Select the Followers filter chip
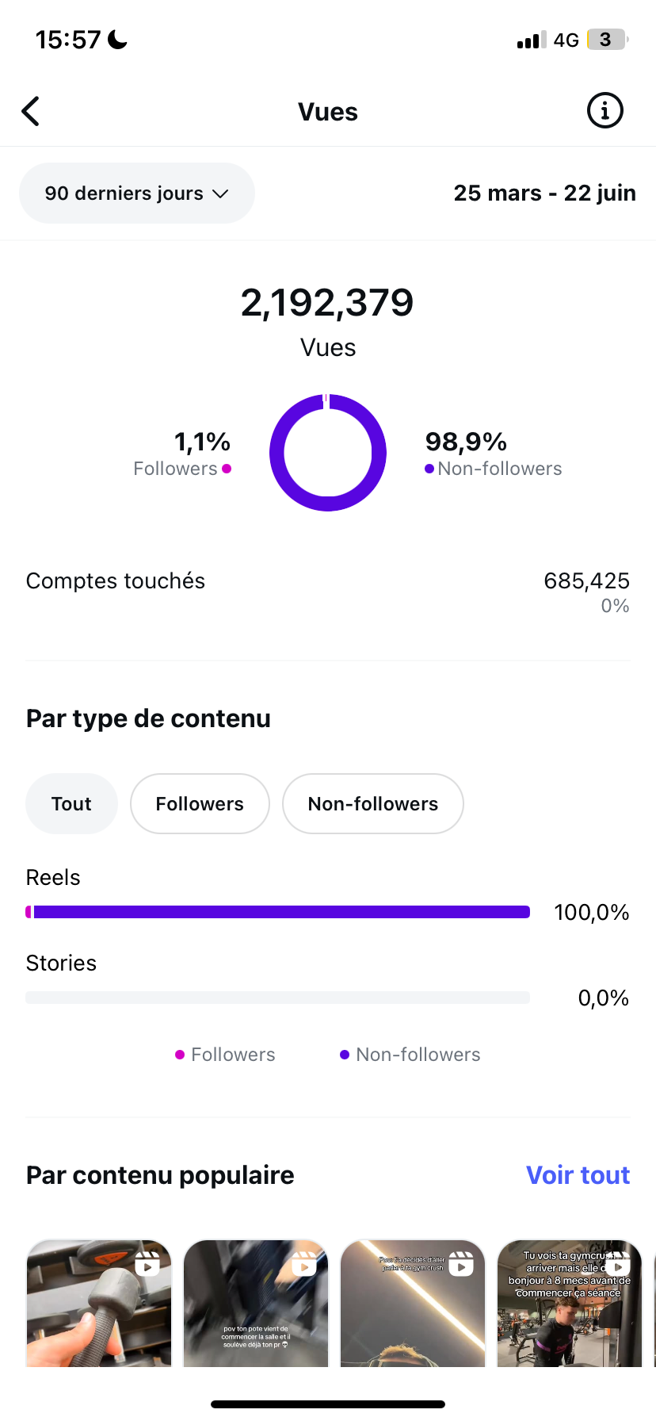 200,803
